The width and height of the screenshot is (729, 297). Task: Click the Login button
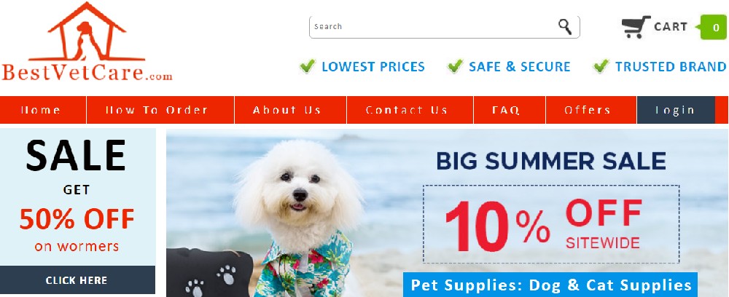676,110
